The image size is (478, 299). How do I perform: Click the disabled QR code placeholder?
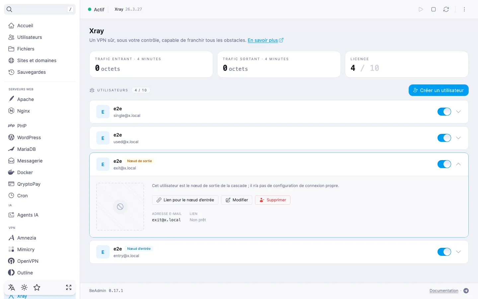(x=120, y=207)
